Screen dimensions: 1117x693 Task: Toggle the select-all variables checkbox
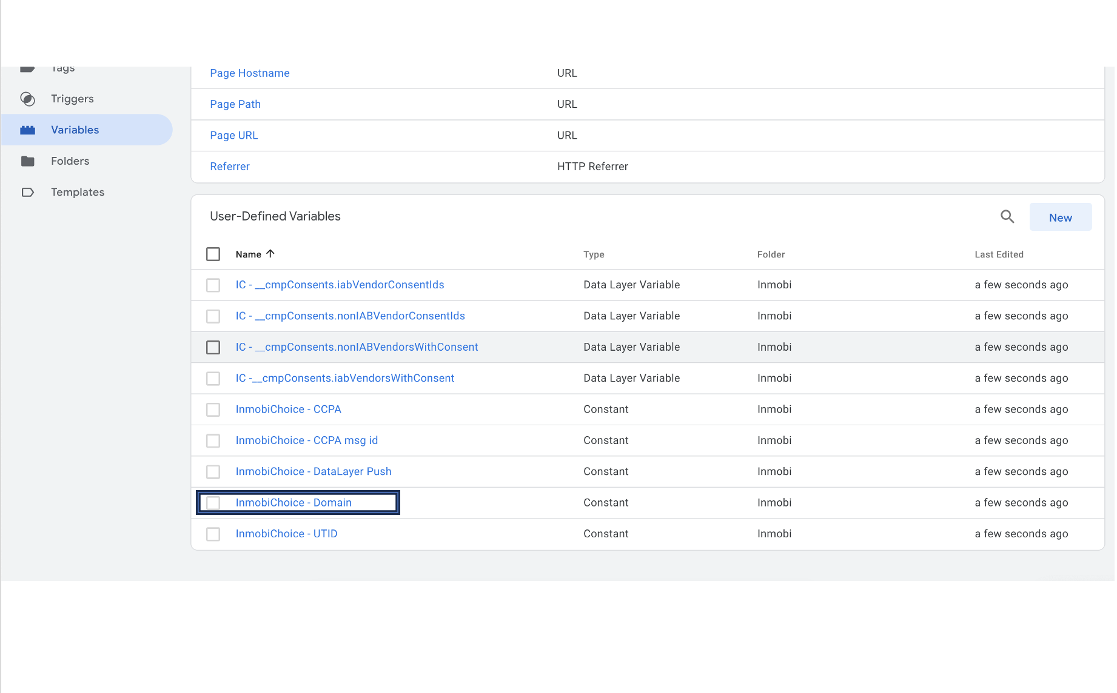click(x=213, y=254)
